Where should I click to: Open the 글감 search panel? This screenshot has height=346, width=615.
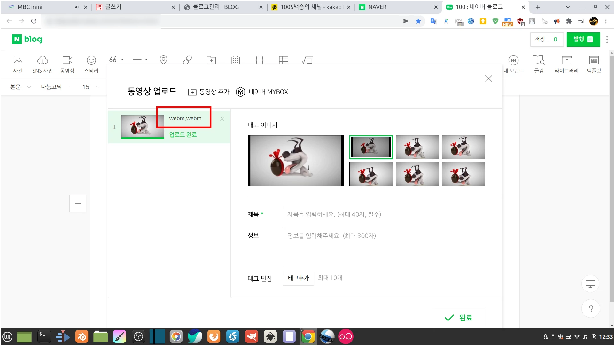pos(539,64)
